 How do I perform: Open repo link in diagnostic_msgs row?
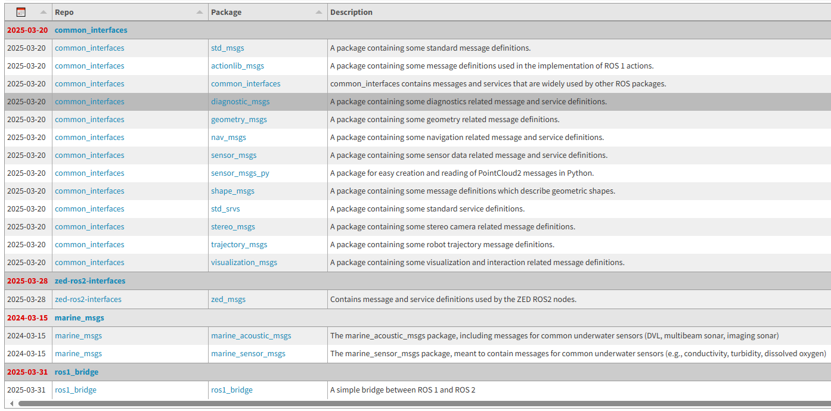pos(89,101)
